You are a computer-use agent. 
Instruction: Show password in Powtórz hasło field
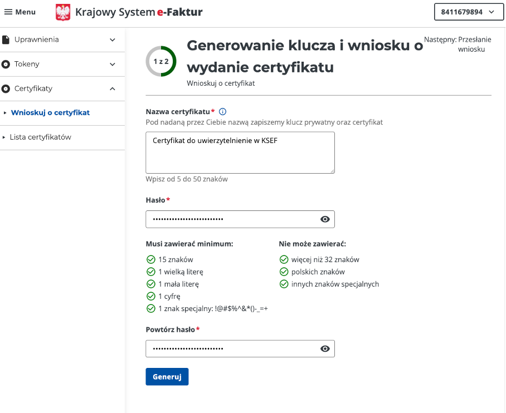pos(325,348)
